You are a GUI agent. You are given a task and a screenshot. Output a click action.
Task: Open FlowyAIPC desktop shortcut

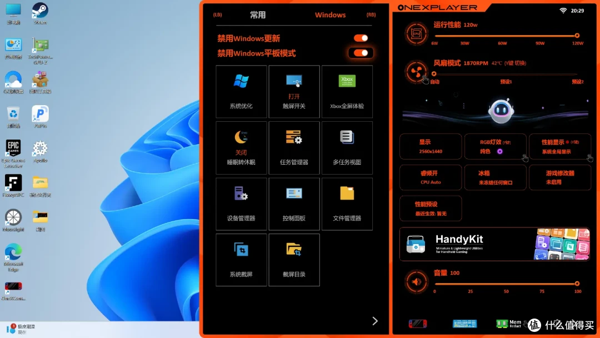(x=13, y=186)
